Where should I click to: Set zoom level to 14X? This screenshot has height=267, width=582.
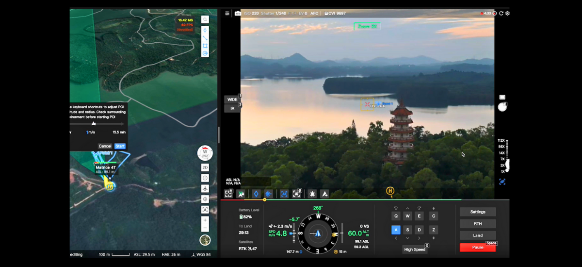coord(501,153)
